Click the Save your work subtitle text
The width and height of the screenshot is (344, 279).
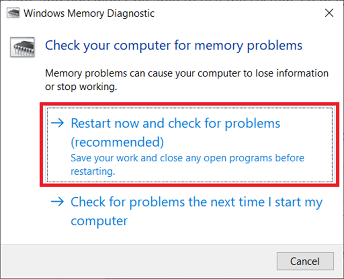[188, 159]
